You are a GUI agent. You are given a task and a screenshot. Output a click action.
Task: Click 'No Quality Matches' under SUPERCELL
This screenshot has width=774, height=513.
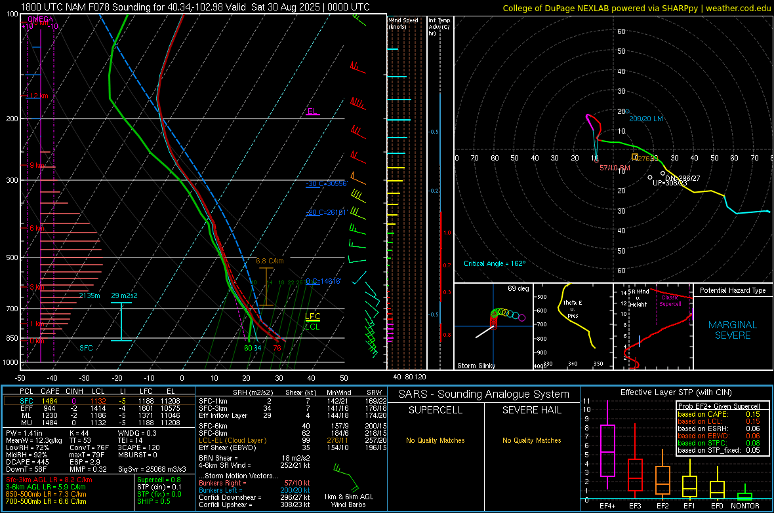coord(436,440)
